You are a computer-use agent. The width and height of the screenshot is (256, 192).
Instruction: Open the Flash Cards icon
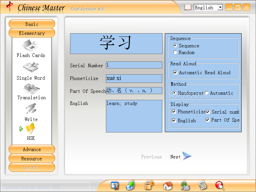click(30, 45)
